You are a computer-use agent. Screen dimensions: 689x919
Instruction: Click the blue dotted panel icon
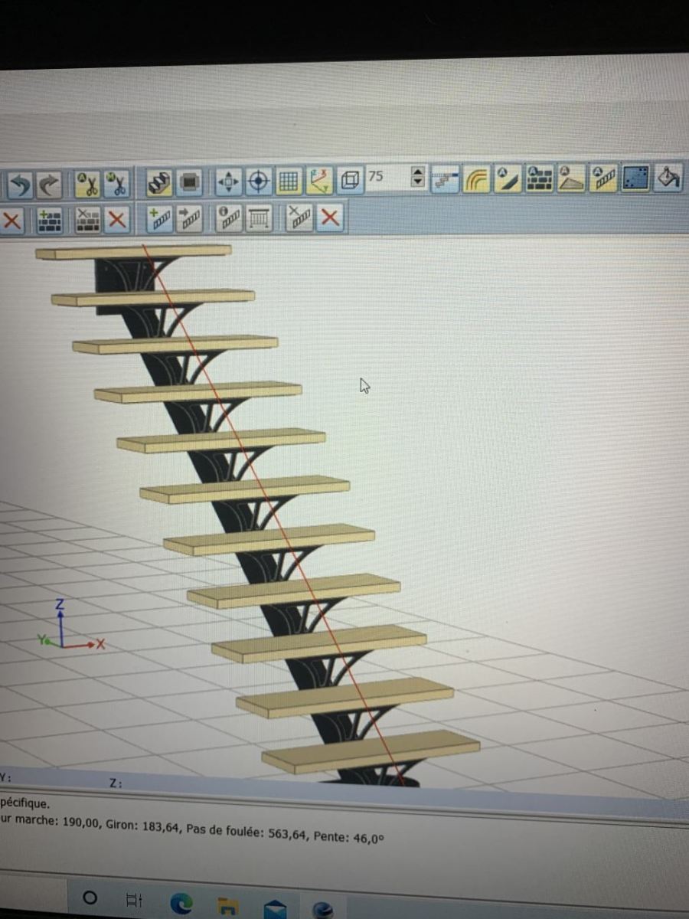point(635,178)
